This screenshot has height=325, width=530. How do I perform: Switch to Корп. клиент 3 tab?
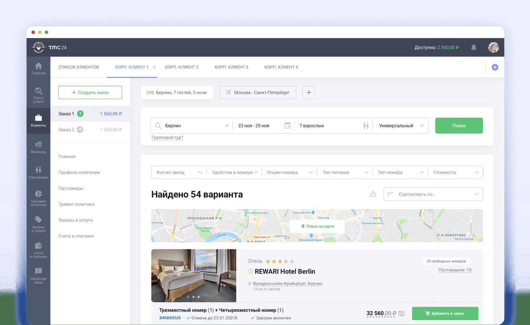pos(232,67)
